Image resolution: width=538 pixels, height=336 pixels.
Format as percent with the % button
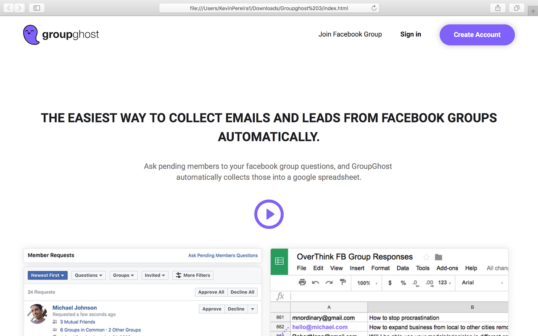[x=403, y=283]
